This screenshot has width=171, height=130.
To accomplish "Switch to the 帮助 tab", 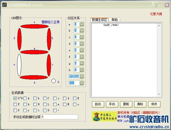I will coord(115,20).
